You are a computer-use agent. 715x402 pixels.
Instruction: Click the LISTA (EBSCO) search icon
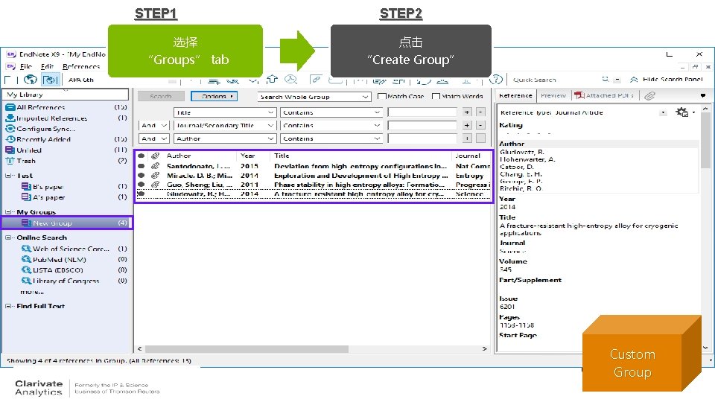27,269
